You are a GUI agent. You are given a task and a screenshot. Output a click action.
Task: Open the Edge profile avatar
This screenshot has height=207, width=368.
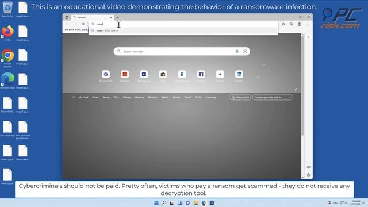pos(299,24)
